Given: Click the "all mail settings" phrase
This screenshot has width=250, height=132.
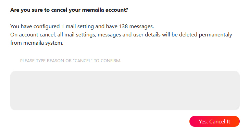Looking at the screenshot, I should (x=77, y=35).
